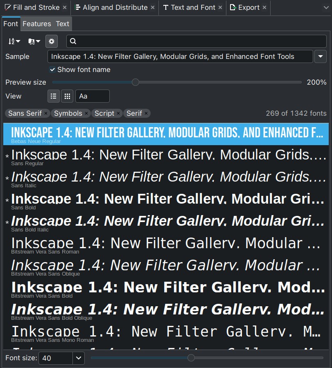Focus the font search field

tap(196, 41)
